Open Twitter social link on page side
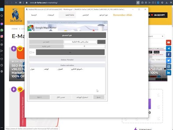The width and height of the screenshot is (173, 130). click(169, 61)
